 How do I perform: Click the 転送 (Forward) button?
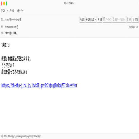click(x=100, y=19)
